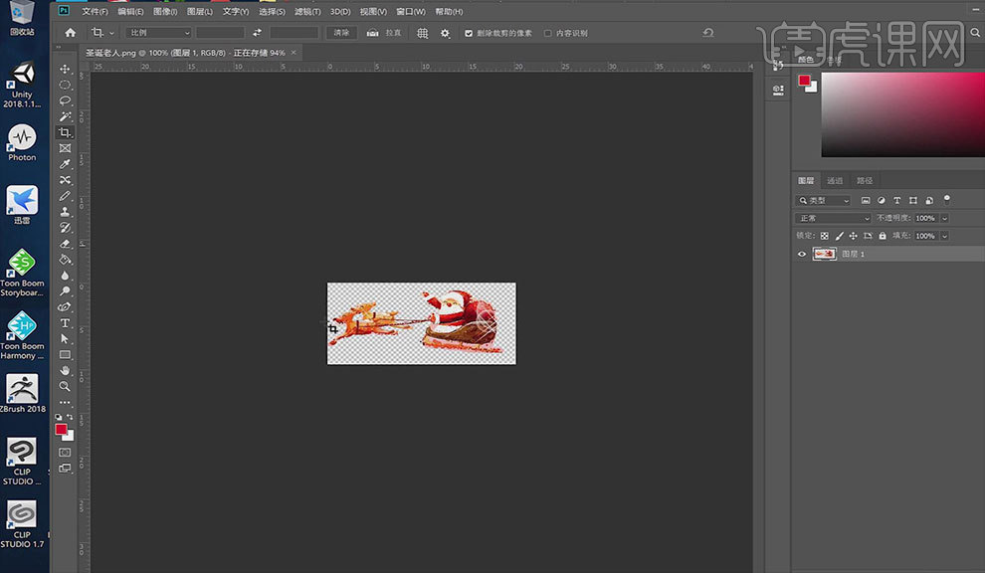985x573 pixels.
Task: Select the Rectangle shape tool
Action: pos(65,355)
